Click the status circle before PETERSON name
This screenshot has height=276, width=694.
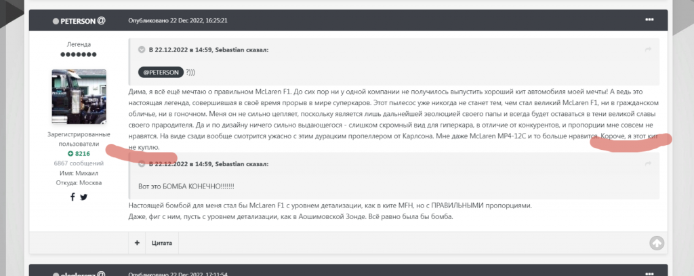56,21
